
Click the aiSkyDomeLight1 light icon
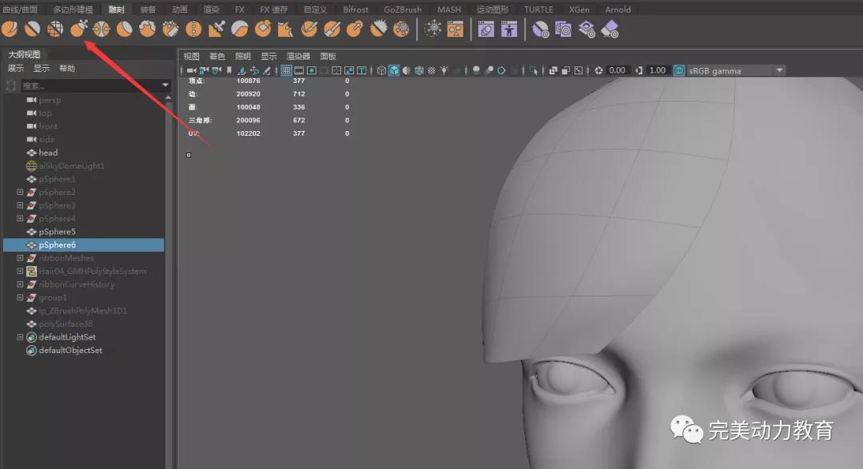(31, 166)
